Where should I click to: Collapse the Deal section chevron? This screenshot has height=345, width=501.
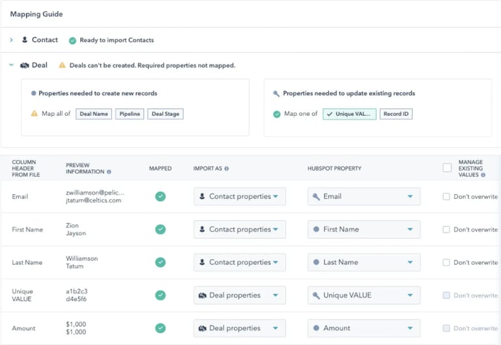(x=12, y=65)
